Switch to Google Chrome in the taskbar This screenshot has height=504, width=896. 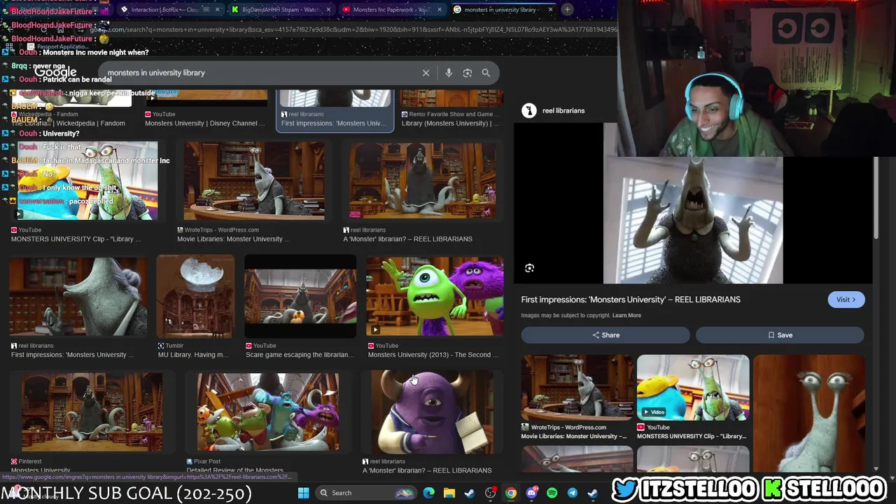pyautogui.click(x=511, y=493)
